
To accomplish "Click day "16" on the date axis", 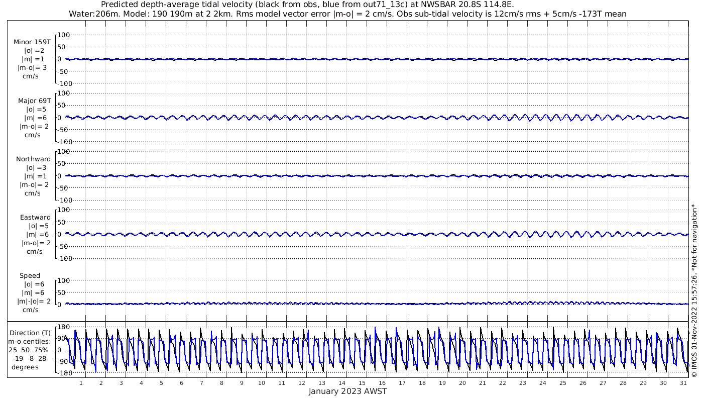I will 382,383.
